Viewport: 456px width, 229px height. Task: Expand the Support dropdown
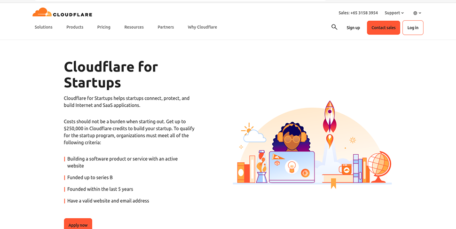coord(394,13)
